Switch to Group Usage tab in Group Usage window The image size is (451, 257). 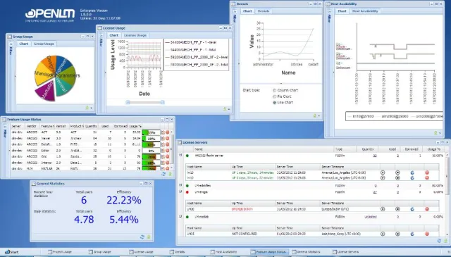[x=44, y=44]
